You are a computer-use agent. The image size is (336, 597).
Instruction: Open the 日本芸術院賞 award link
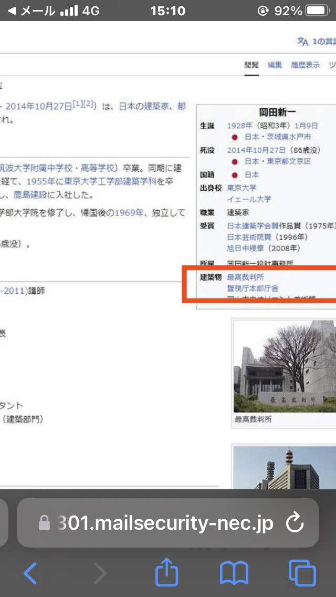coord(249,237)
